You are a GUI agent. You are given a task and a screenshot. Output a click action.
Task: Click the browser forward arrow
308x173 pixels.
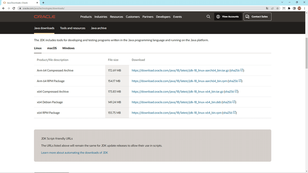click(9, 8)
